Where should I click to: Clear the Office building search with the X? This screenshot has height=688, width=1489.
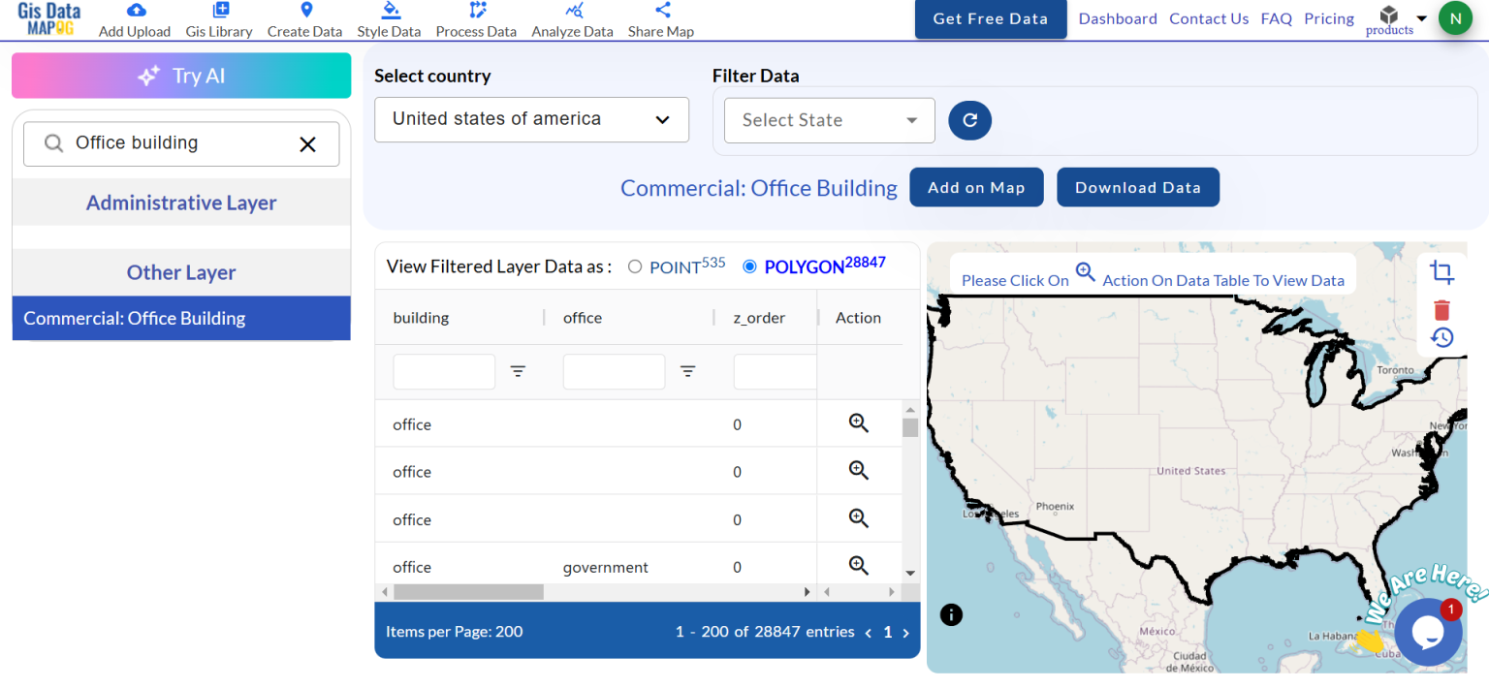(x=307, y=143)
